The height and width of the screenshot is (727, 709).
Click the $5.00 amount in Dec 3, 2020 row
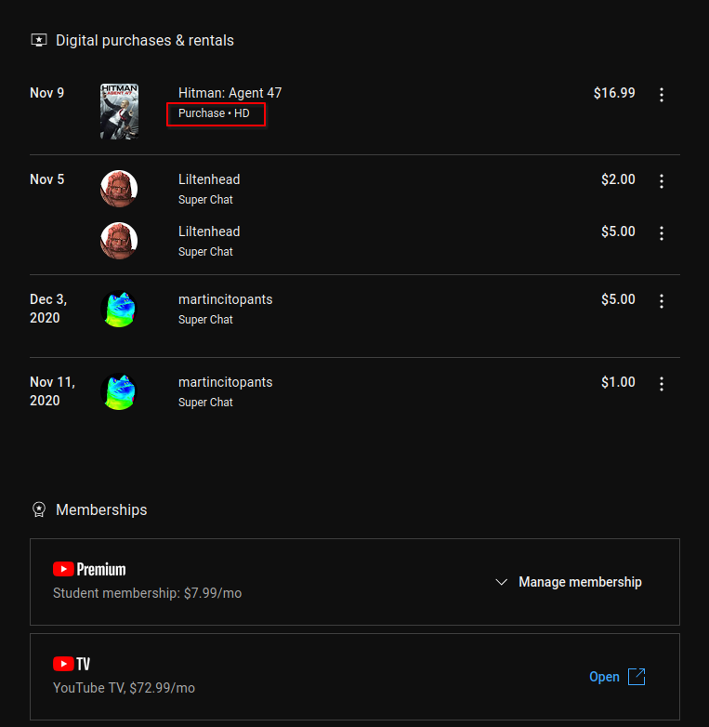click(618, 299)
